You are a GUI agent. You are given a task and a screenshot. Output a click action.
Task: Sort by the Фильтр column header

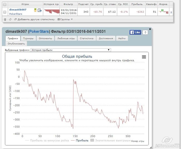68,4
